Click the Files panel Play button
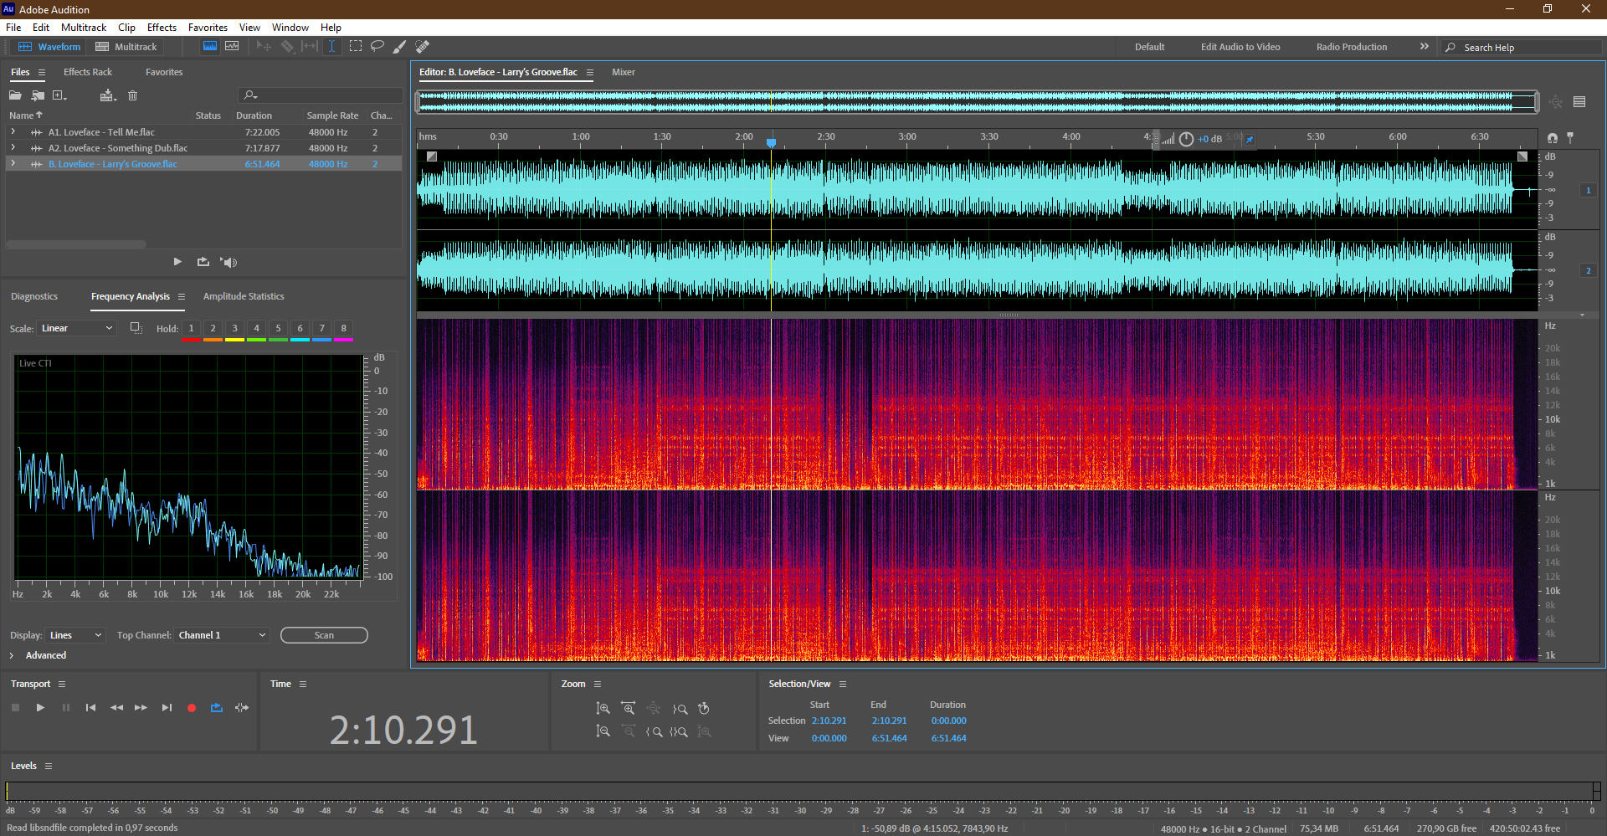The image size is (1607, 836). tap(177, 262)
